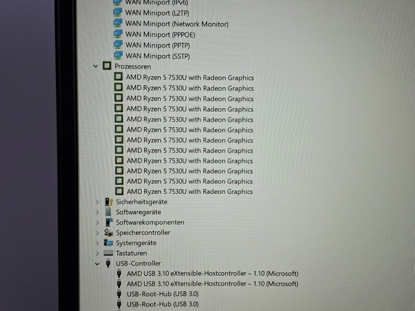
Task: Click the USB-Controller plug icon
Action: point(108,263)
